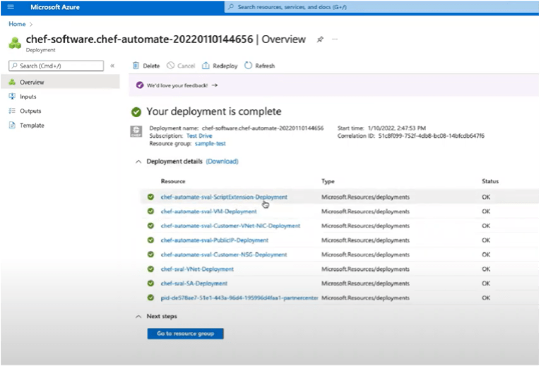The height and width of the screenshot is (368, 541).
Task: Click the feedback banner arrow icon
Action: (215, 85)
